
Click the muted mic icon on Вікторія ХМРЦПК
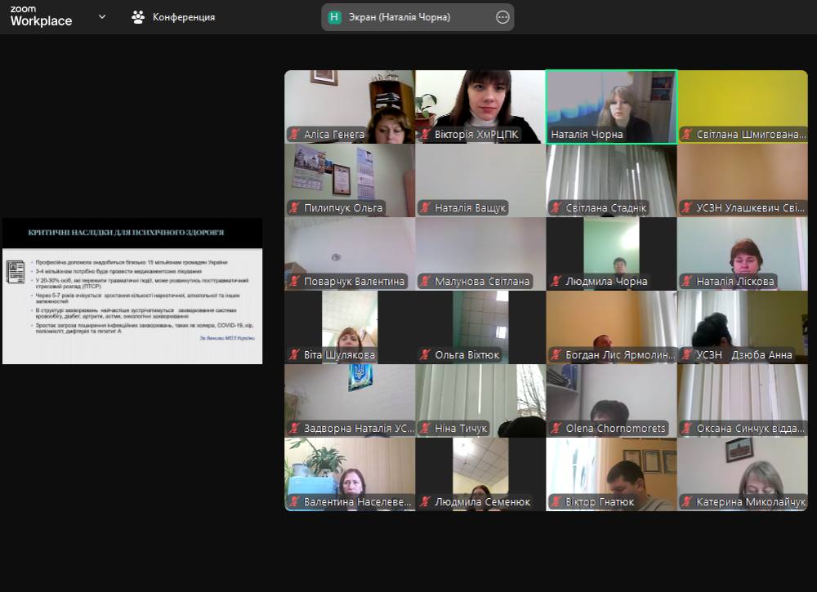(425, 135)
